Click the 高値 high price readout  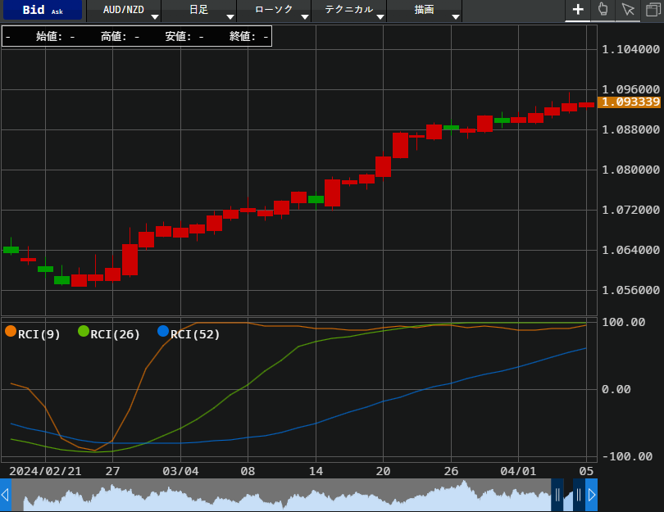click(x=120, y=36)
